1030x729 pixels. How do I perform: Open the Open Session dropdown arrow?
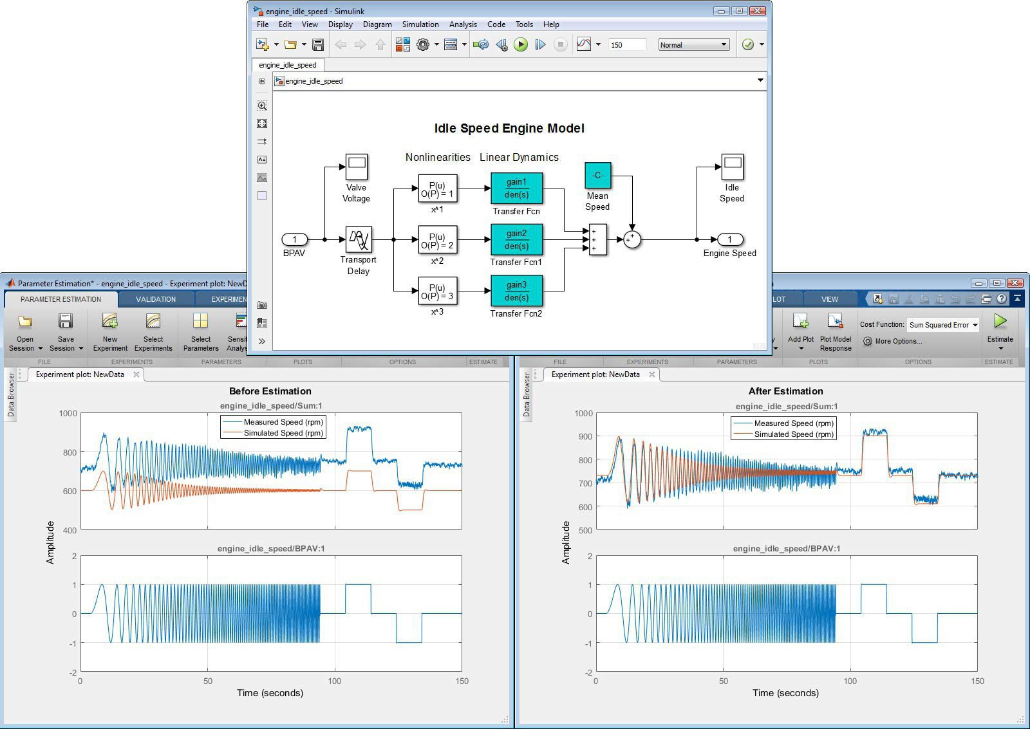click(x=41, y=349)
